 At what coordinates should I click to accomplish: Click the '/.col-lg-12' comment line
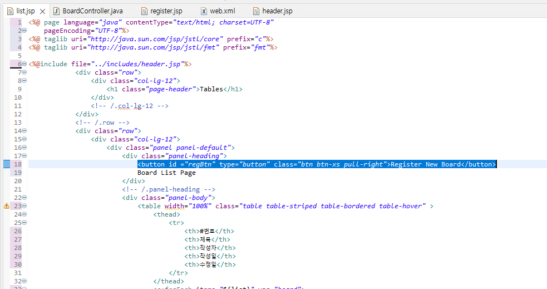click(x=130, y=106)
